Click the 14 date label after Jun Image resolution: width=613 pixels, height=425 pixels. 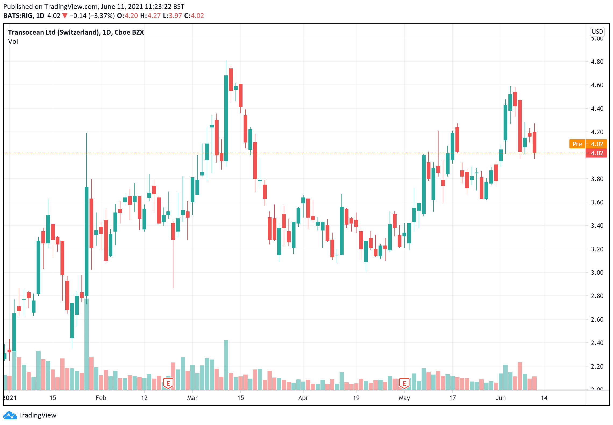click(544, 398)
